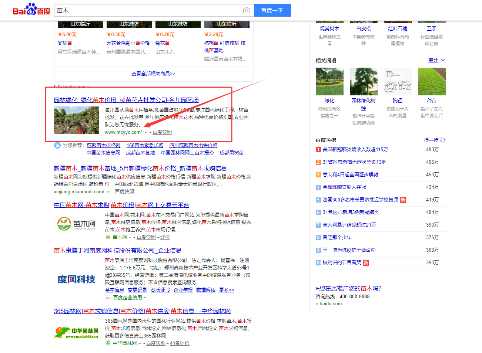Open recommended link 168苗木紧急求购
The width and height of the screenshot is (482, 353).
tap(145, 145)
